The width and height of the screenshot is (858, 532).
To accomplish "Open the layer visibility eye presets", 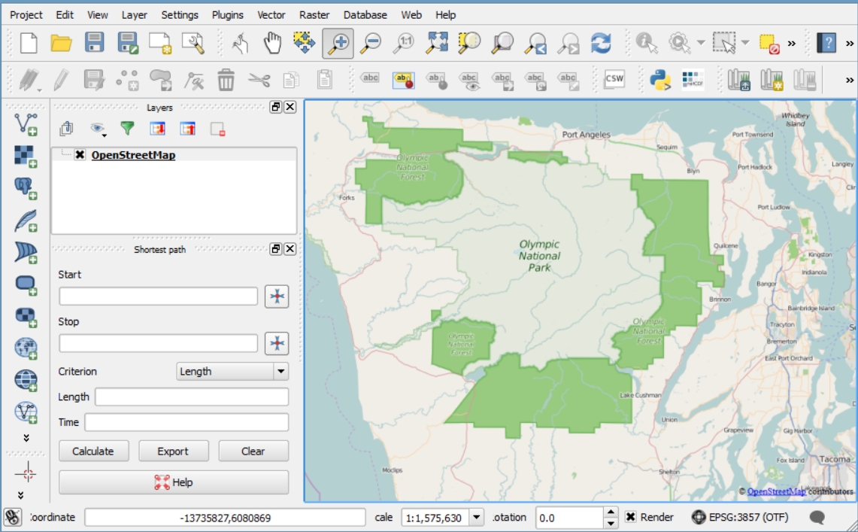I will [99, 129].
